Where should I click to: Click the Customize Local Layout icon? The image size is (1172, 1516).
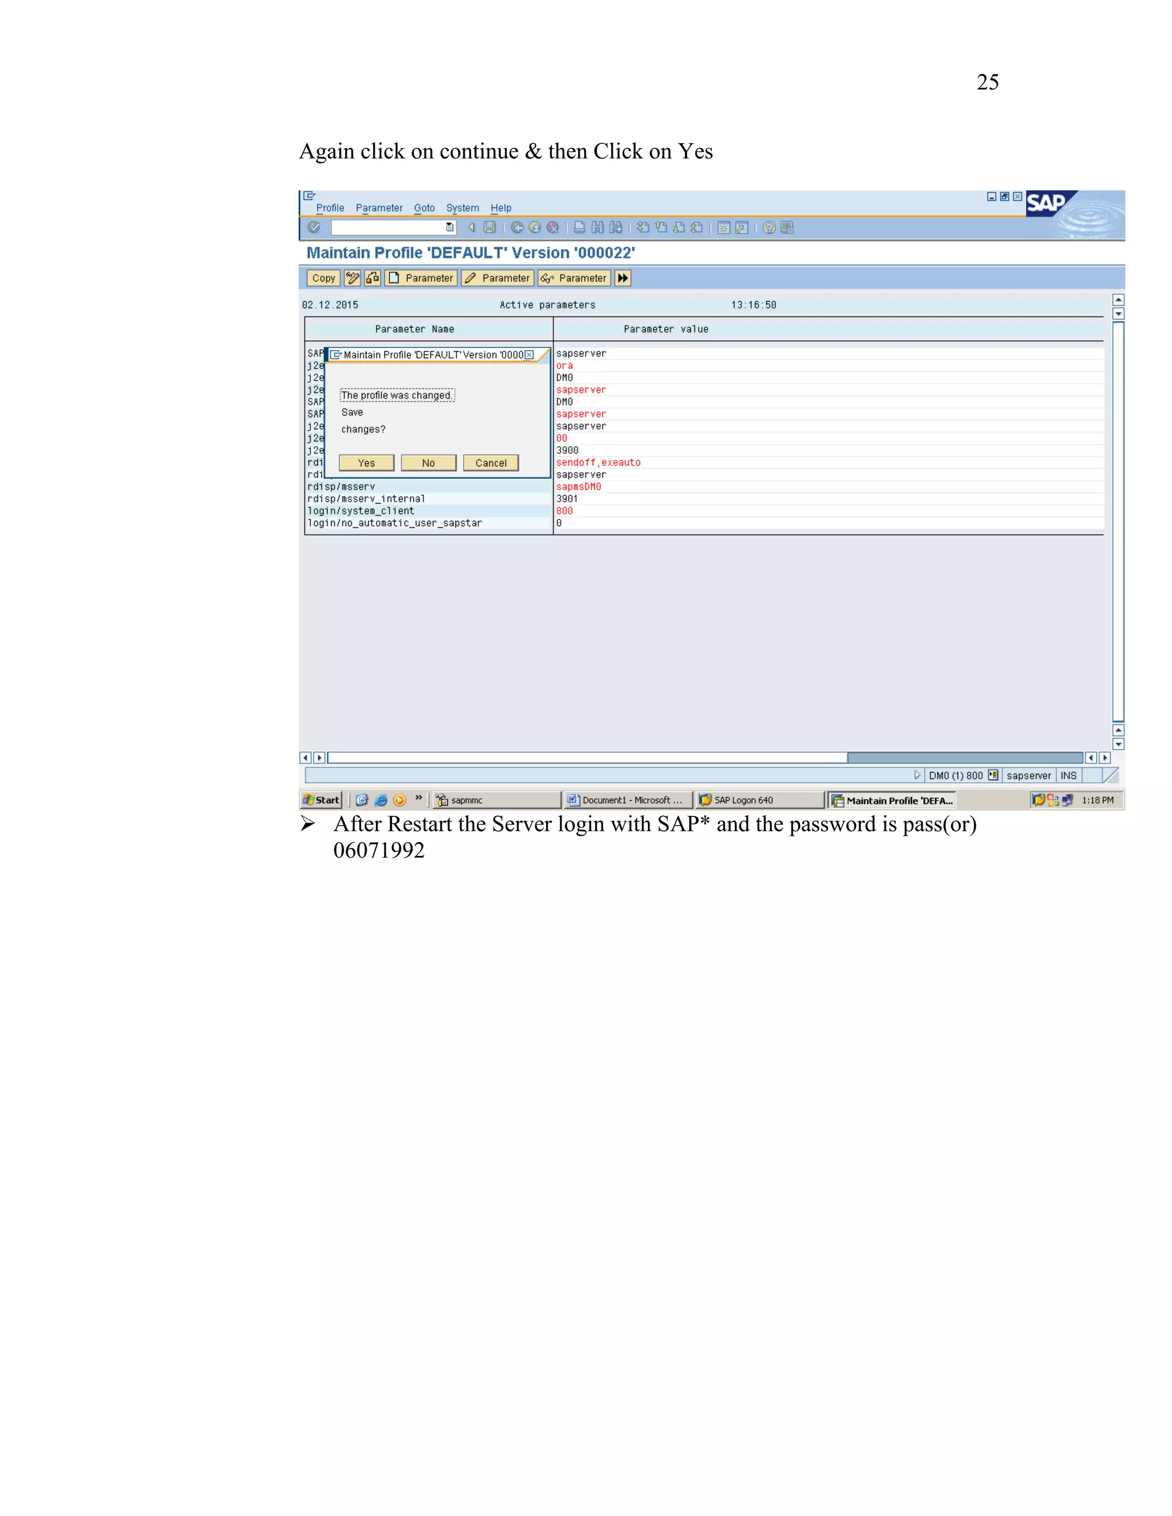pyautogui.click(x=787, y=227)
